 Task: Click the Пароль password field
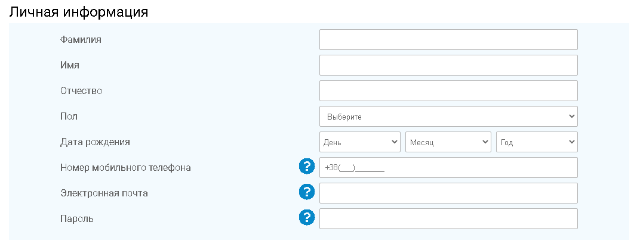pyautogui.click(x=448, y=218)
